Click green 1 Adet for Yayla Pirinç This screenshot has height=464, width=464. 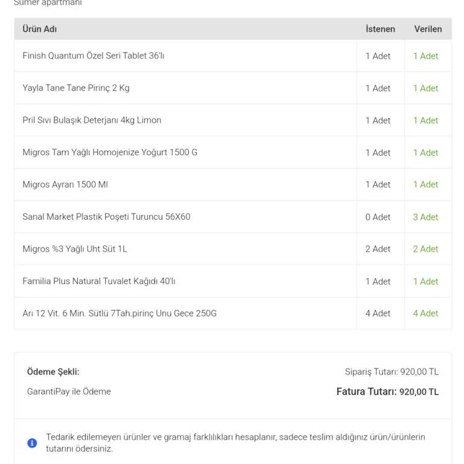425,88
